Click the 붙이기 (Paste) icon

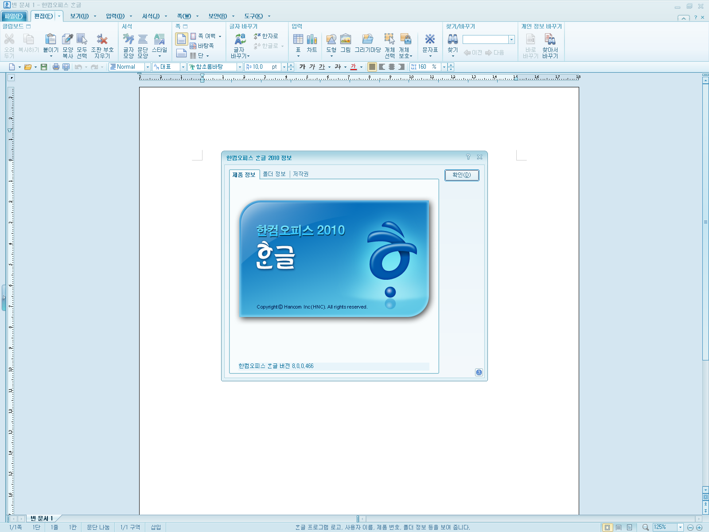[51, 39]
